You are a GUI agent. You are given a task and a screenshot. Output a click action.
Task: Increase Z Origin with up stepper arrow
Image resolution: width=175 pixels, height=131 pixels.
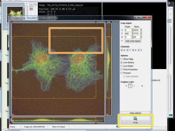click(x=132, y=36)
